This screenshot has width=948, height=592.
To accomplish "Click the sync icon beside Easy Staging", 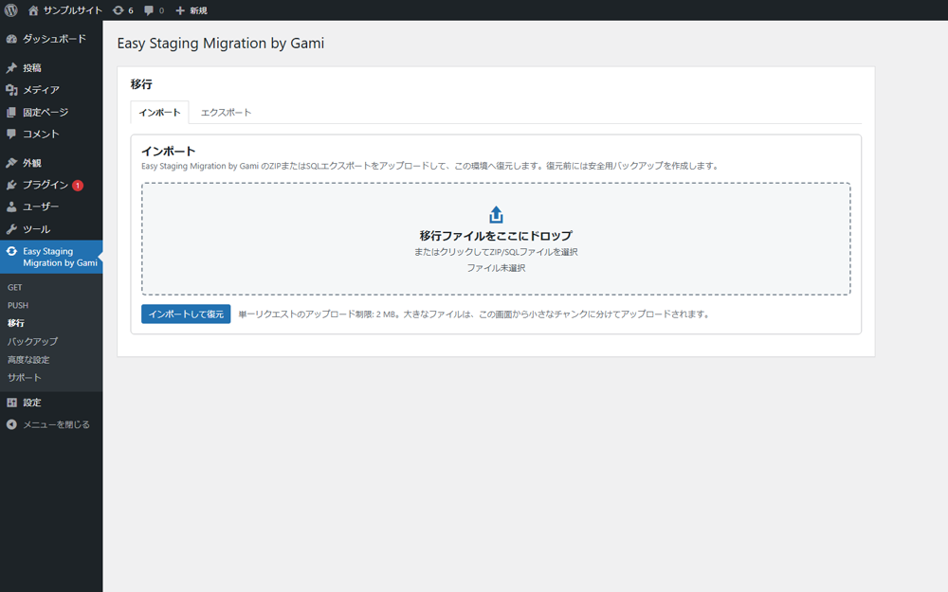I will (x=11, y=251).
